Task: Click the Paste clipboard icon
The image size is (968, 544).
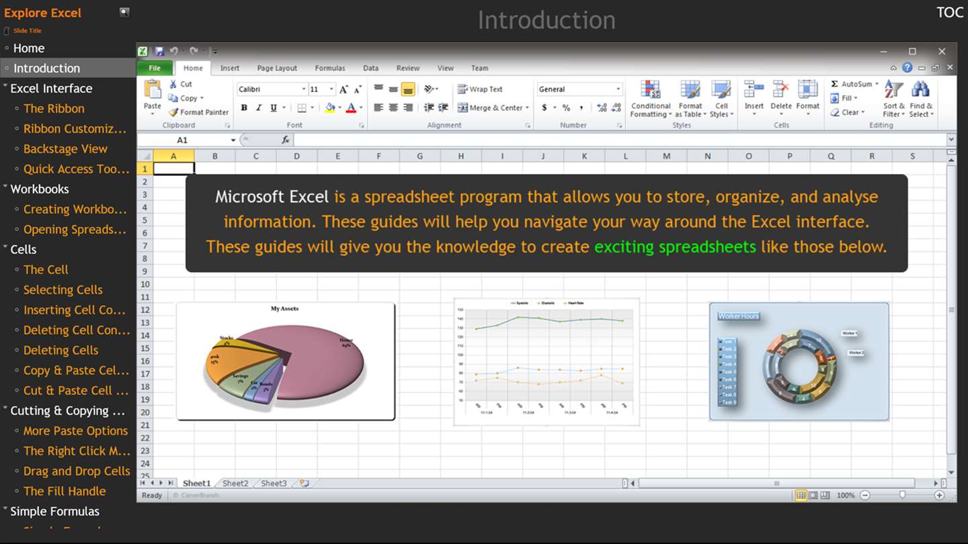Action: (153, 89)
